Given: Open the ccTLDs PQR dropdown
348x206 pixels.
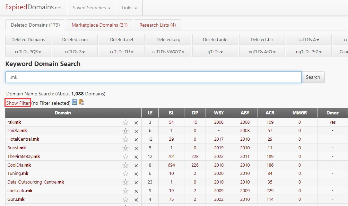Looking at the screenshot, I should point(28,52).
